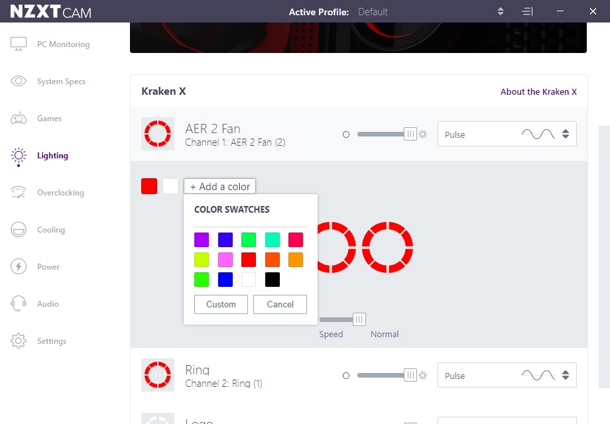
Task: Select the white active color square
Action: (x=170, y=186)
